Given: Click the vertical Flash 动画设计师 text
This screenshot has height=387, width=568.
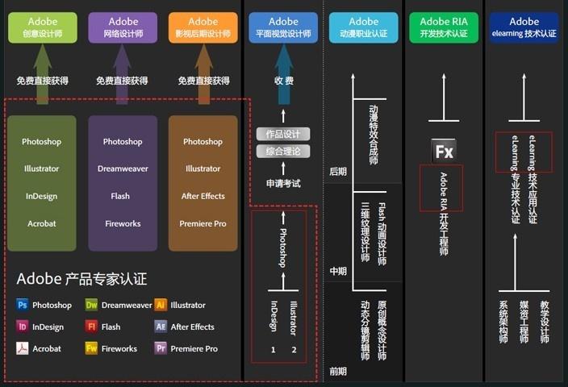Looking at the screenshot, I should [x=382, y=234].
